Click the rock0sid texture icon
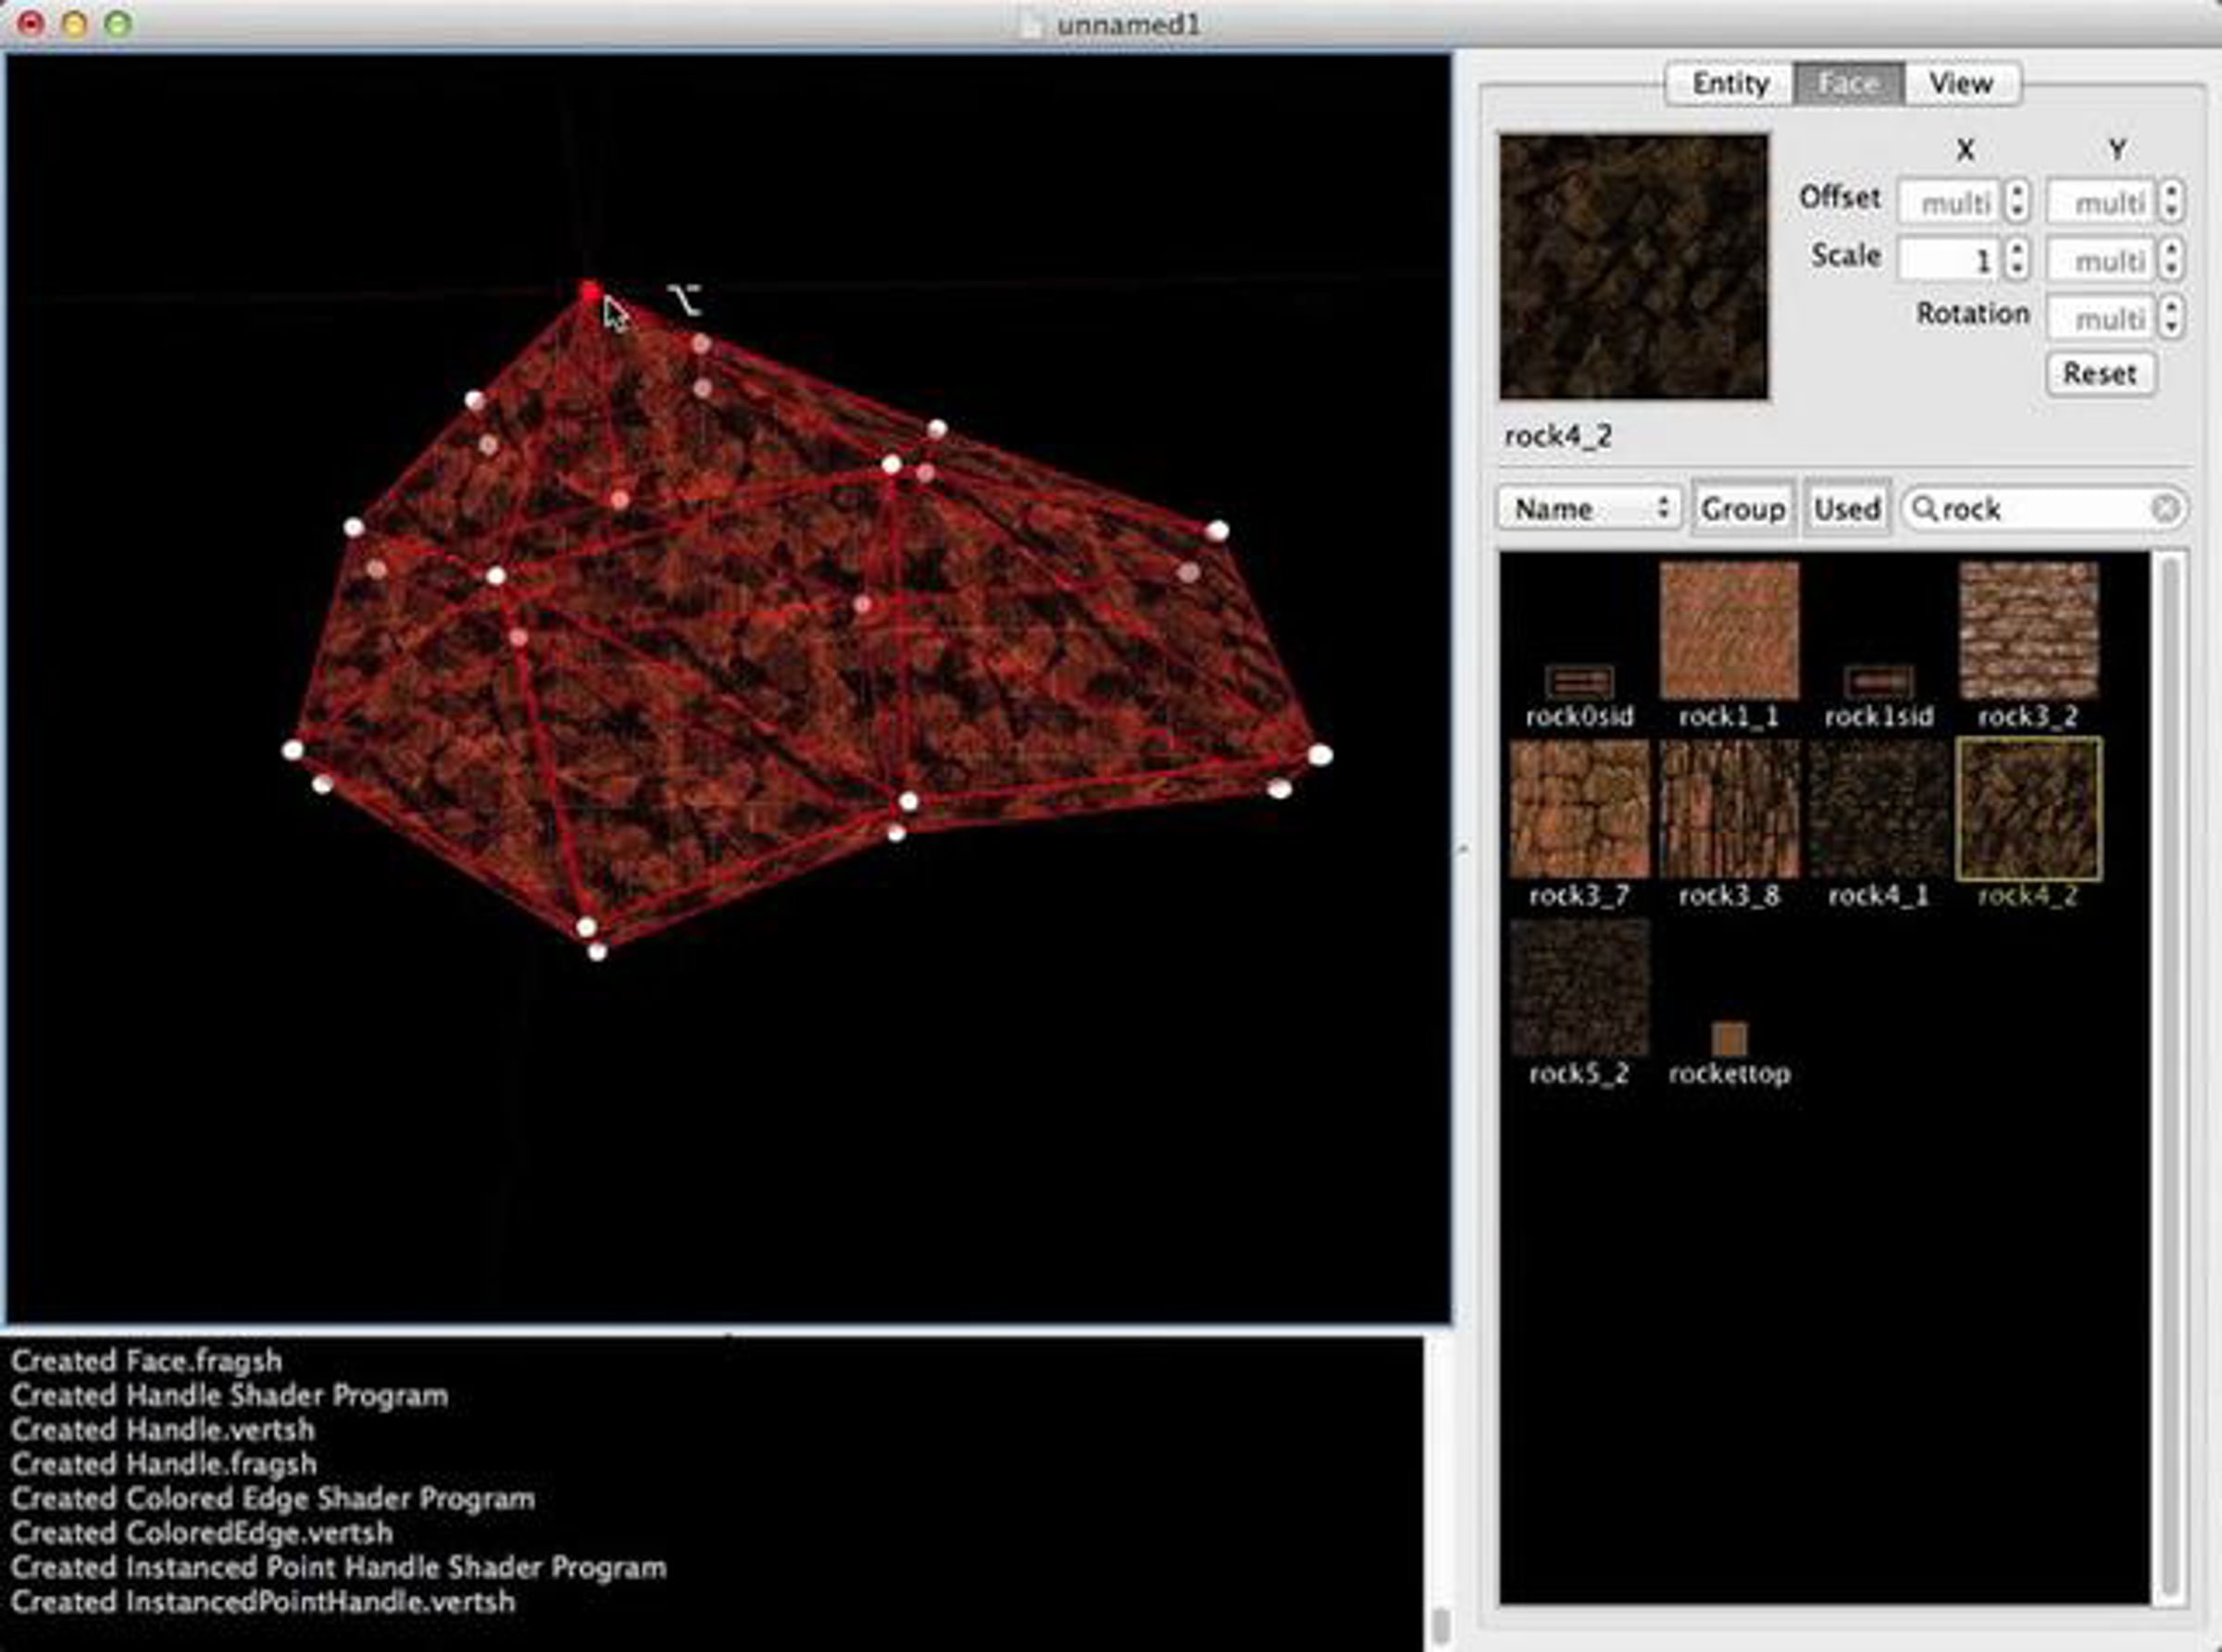Viewport: 2222px width, 1652px height. click(1579, 682)
